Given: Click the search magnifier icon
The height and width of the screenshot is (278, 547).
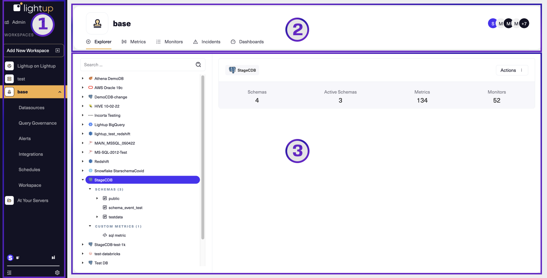Looking at the screenshot, I should click(x=198, y=65).
